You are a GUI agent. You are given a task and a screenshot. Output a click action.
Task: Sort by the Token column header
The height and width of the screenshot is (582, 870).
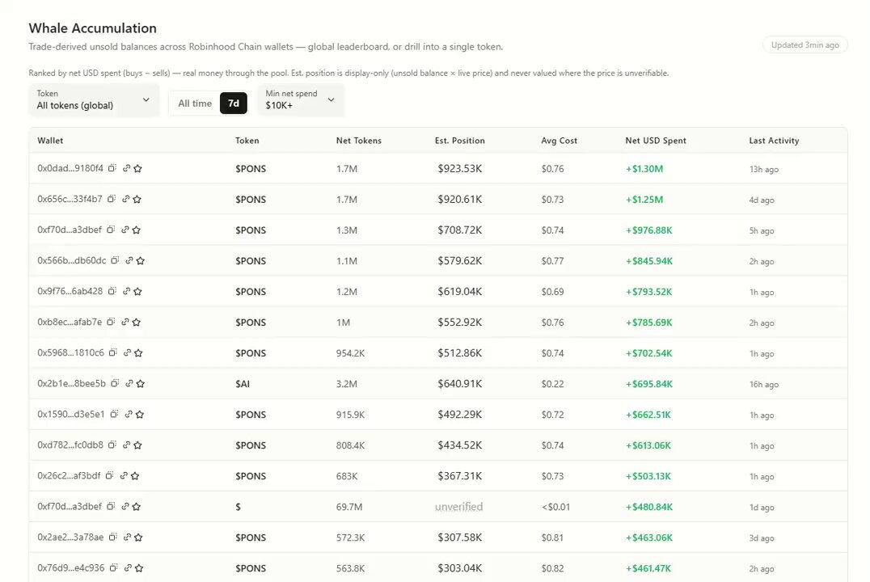point(247,141)
